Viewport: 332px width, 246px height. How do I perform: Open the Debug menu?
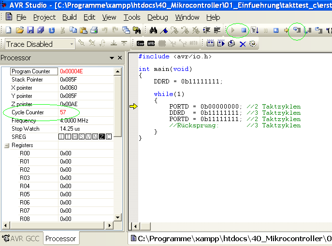coord(158,17)
